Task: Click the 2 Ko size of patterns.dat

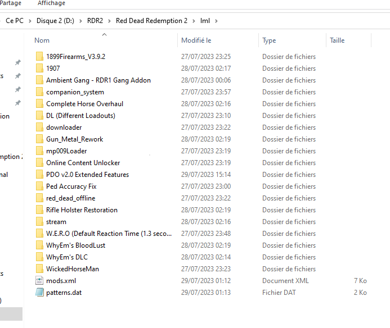Action: tap(360, 293)
